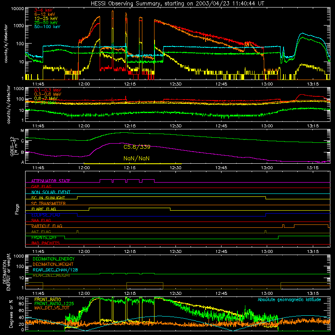Select the FLARE_FLAG label

click(44, 209)
